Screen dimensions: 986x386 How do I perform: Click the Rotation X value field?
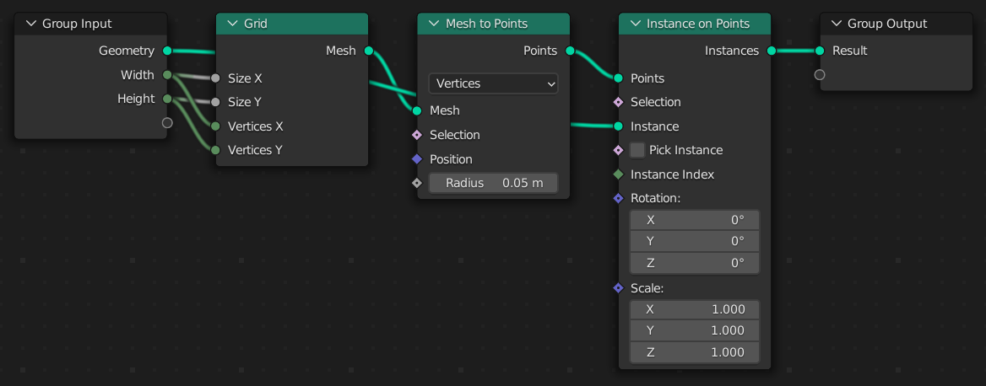tap(694, 220)
